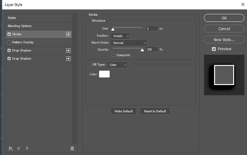Close the Layer Style dialog
This screenshot has width=247, height=155.
coord(243,4)
